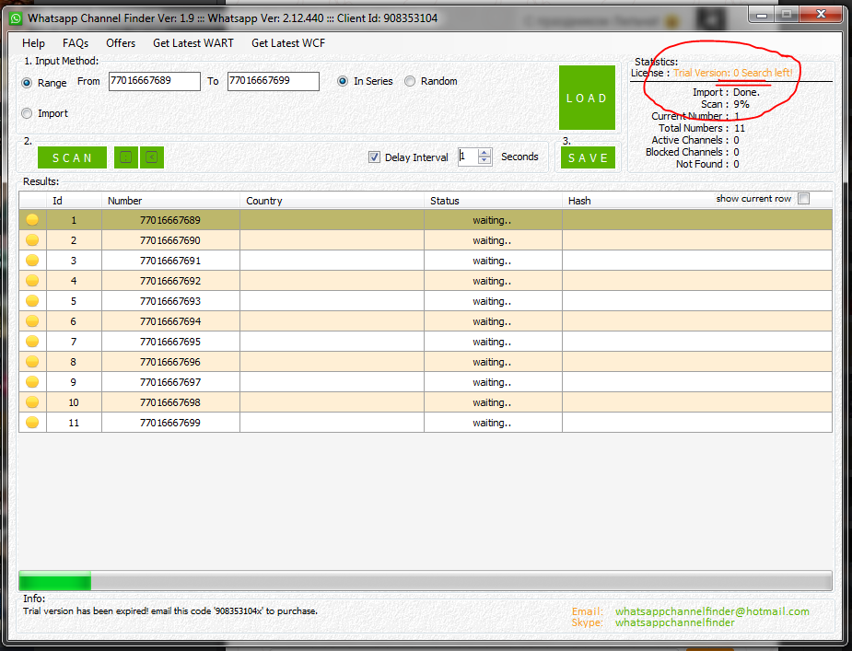This screenshot has width=852, height=651.
Task: Select the cell with number 77016667699
Action: (170, 423)
